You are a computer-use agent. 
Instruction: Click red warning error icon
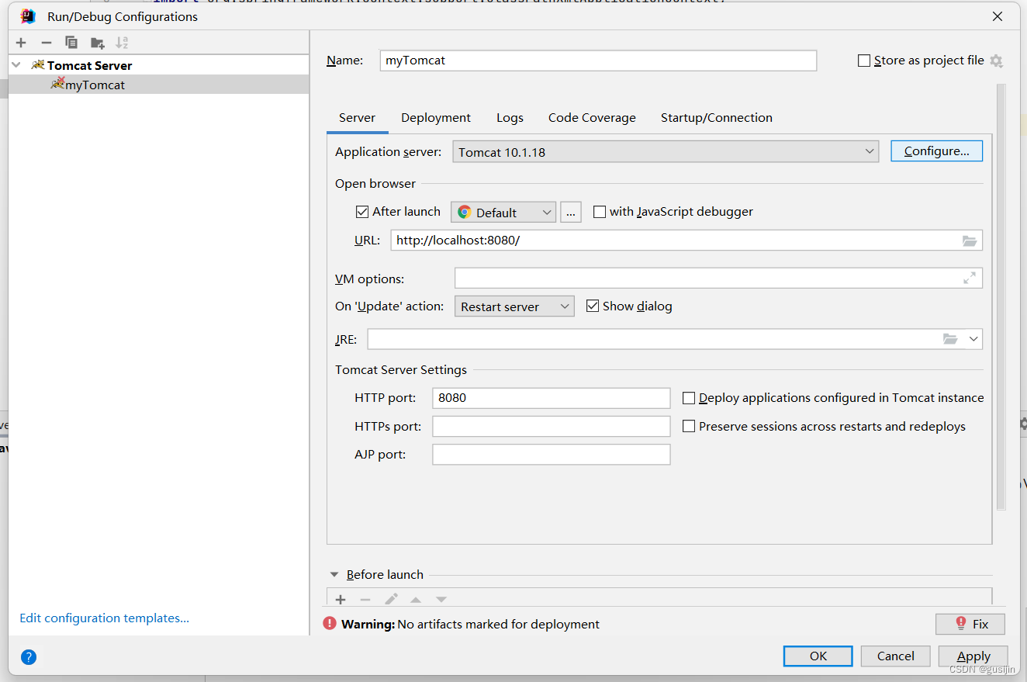point(330,623)
